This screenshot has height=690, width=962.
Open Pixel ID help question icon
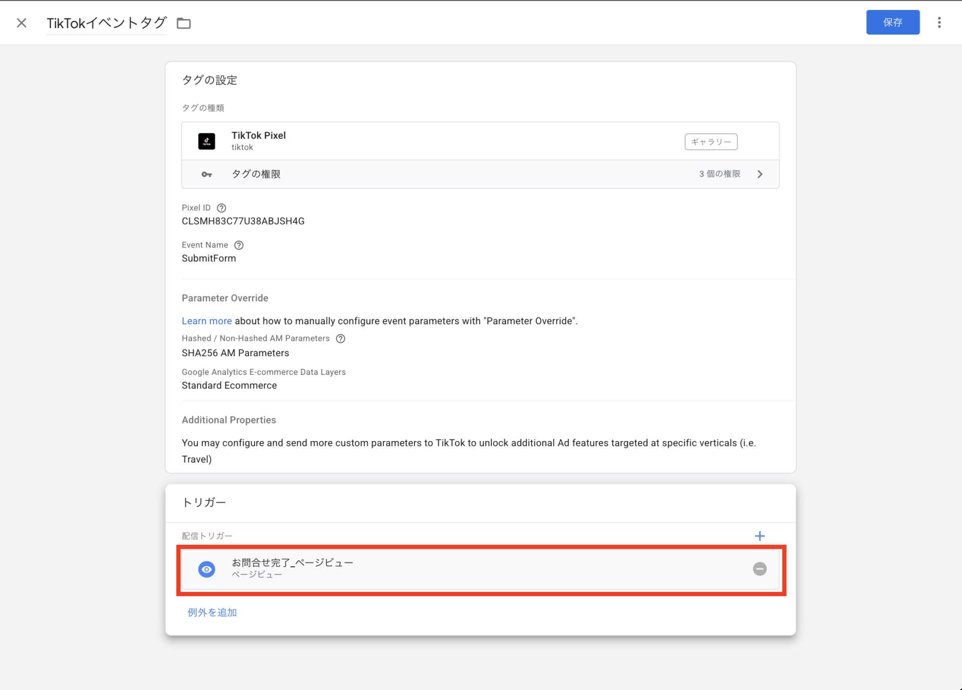pos(221,208)
